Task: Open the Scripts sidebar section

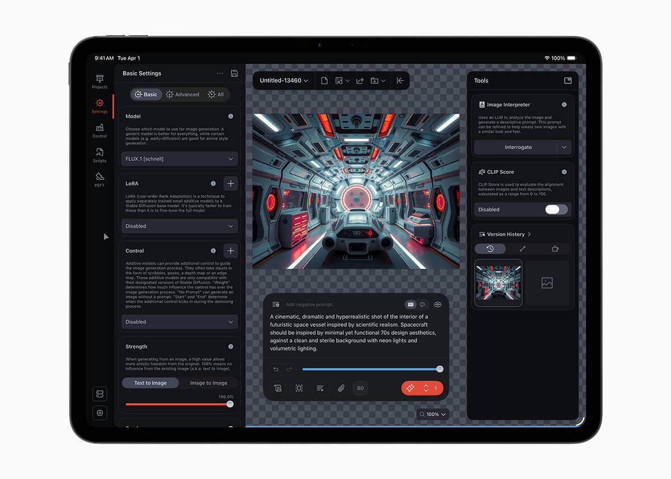Action: 100,155
